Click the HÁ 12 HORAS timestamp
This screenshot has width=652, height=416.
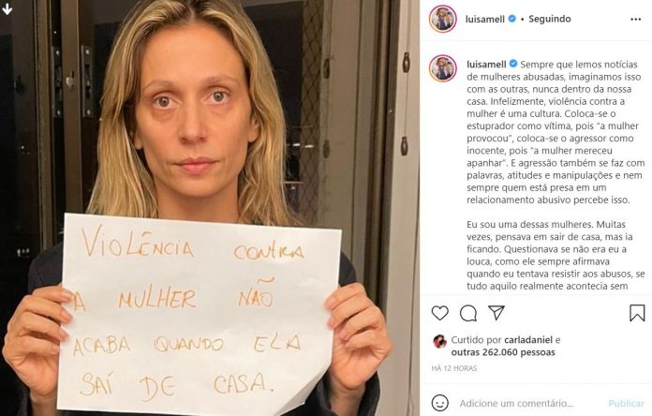pos(454,368)
